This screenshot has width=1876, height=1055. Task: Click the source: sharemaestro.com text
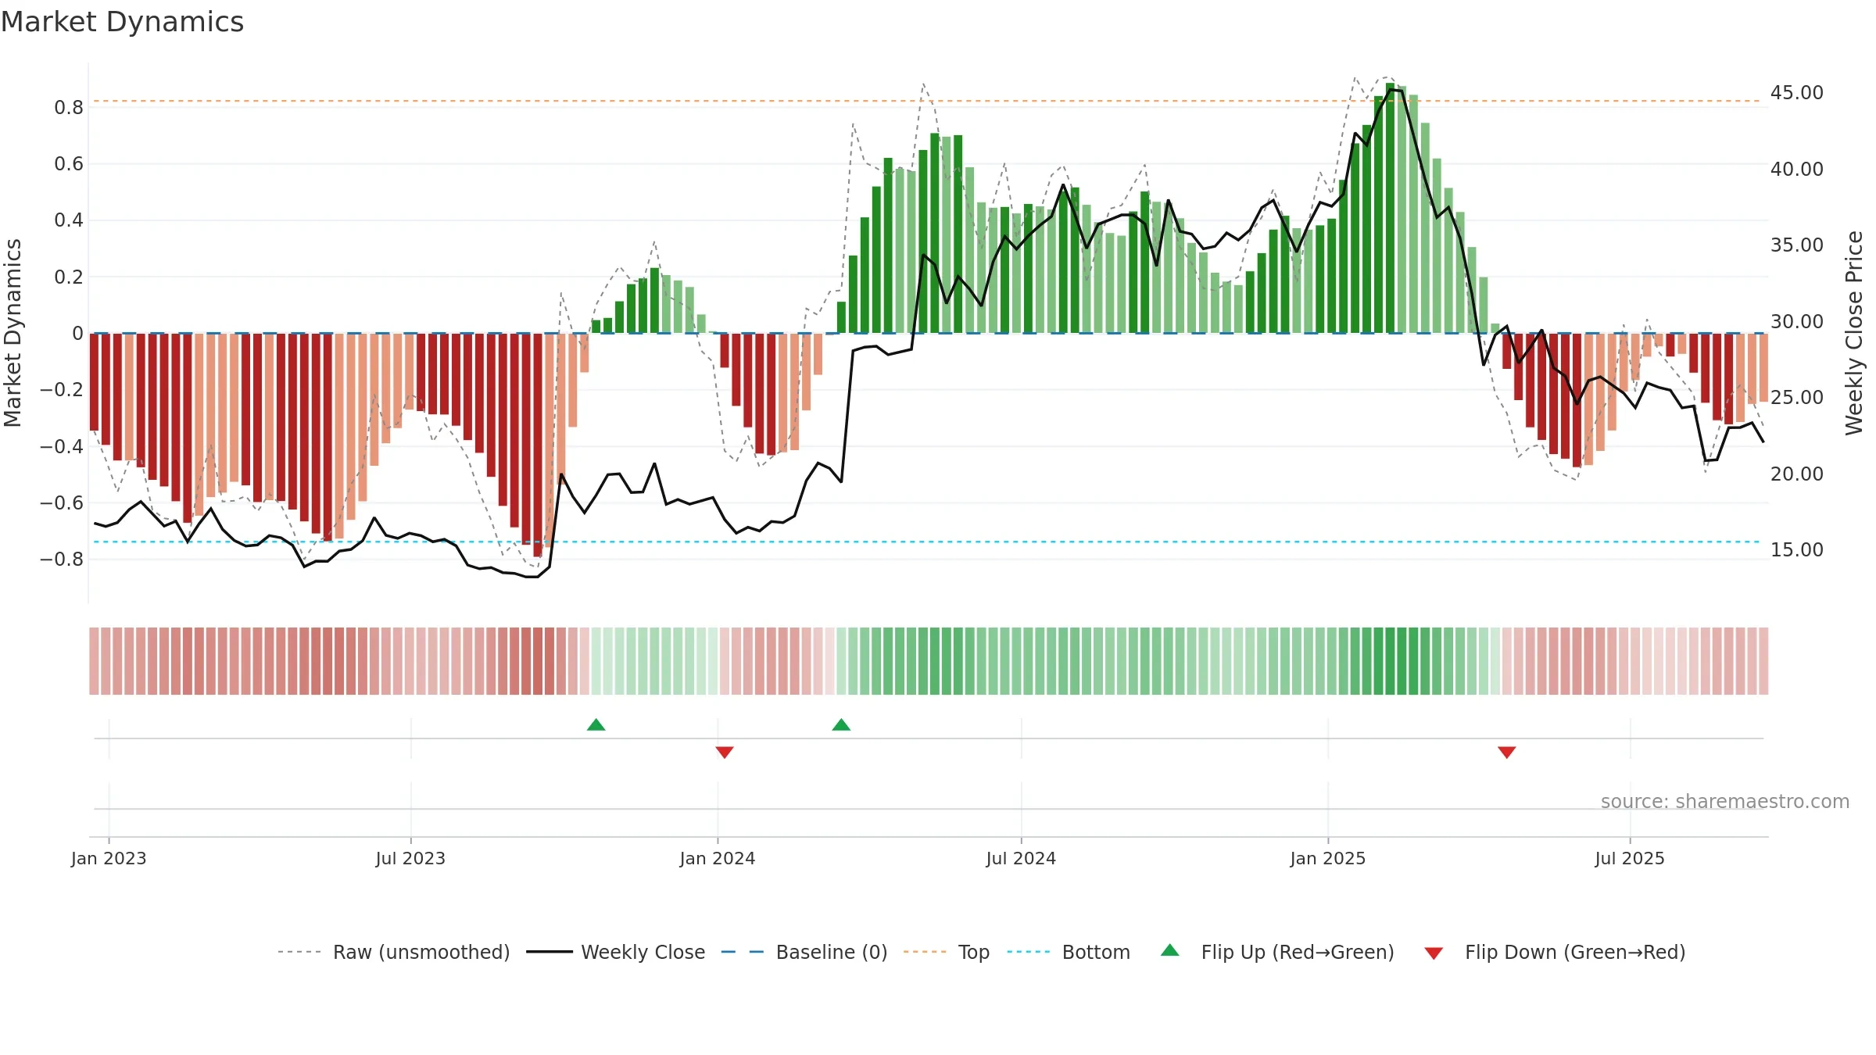click(1725, 802)
